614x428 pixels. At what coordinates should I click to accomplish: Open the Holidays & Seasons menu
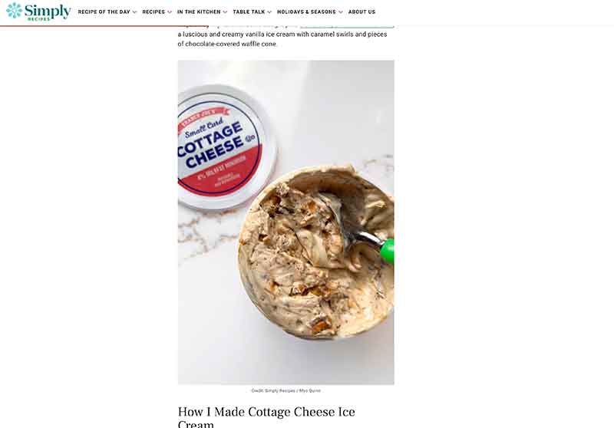[x=306, y=12]
